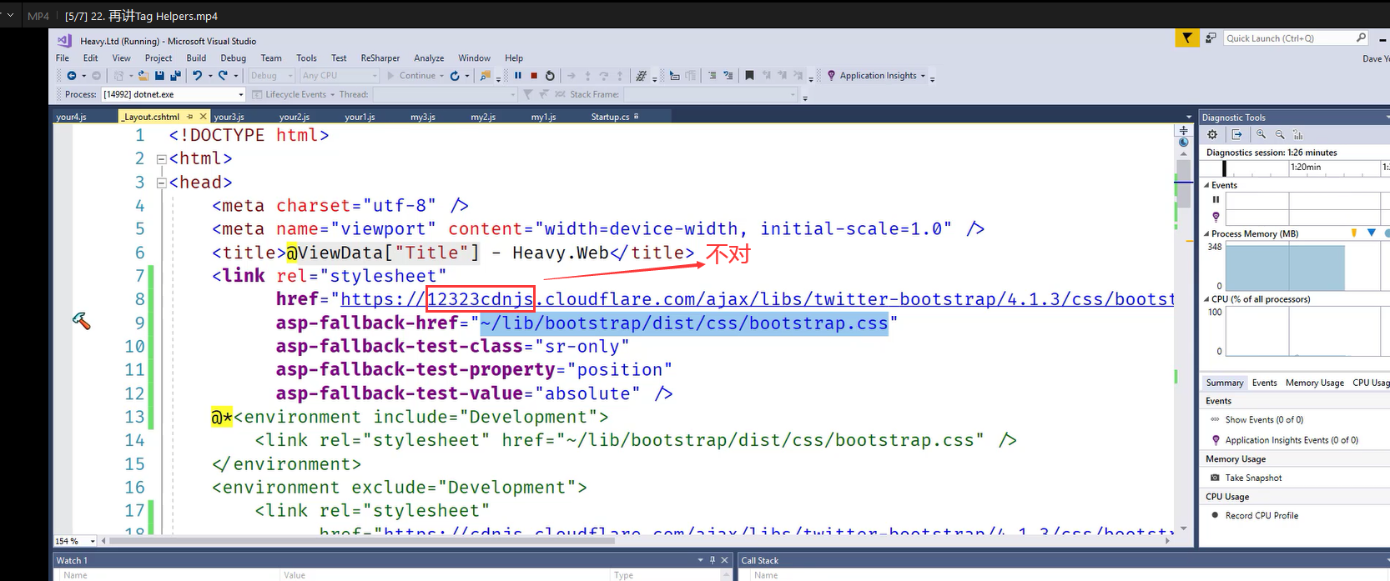Click the Navigate Backward arrow icon
The height and width of the screenshot is (581, 1390).
[72, 76]
